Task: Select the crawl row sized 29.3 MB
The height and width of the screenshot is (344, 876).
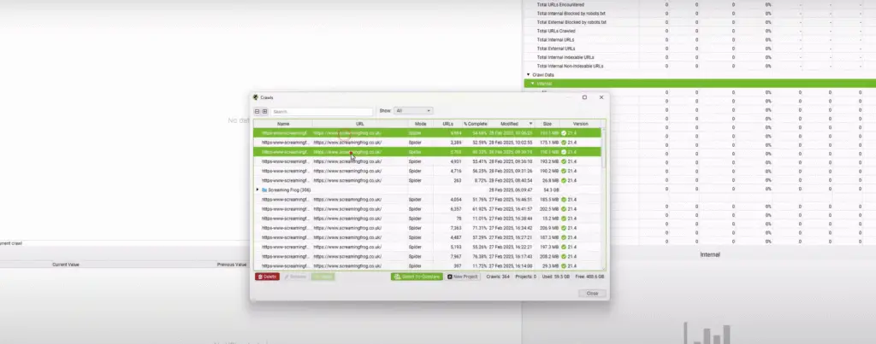Action: 428,266
